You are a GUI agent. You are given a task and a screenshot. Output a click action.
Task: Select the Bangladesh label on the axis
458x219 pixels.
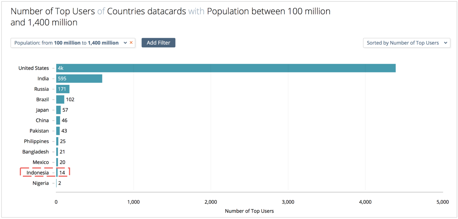(35, 152)
